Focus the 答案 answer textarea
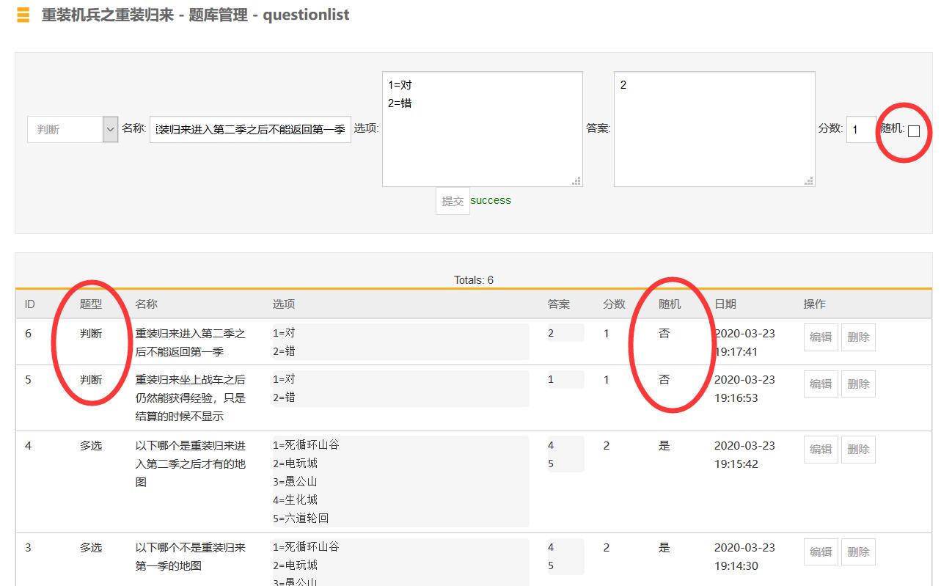This screenshot has width=941, height=586. tap(714, 129)
